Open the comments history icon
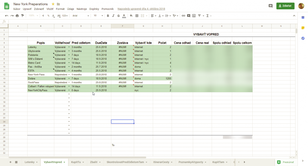This screenshot has width=308, height=166. point(270,6)
